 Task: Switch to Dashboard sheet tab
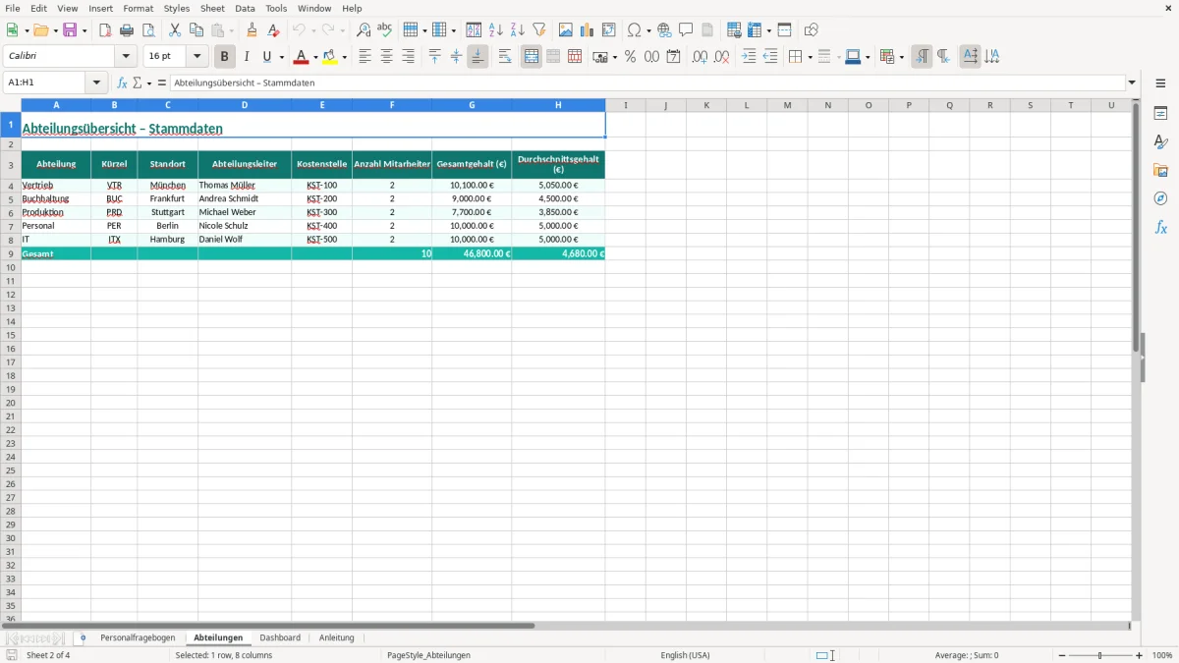click(x=280, y=637)
